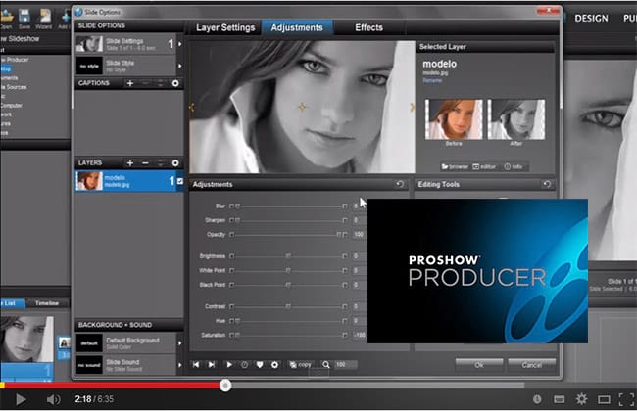This screenshot has height=411, width=637.
Task: Go to next slide in dialog
Action: [212, 365]
